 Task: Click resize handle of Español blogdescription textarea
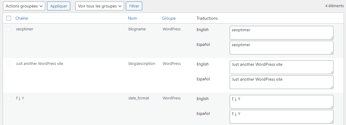332,87
